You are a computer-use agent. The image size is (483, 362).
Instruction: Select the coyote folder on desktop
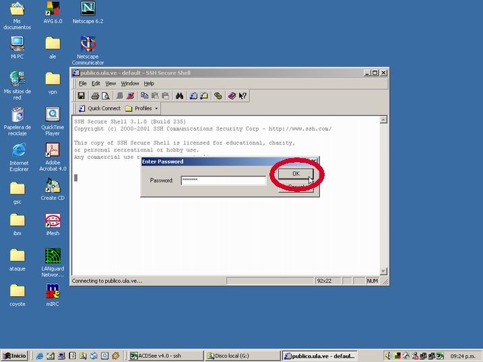pos(18,295)
